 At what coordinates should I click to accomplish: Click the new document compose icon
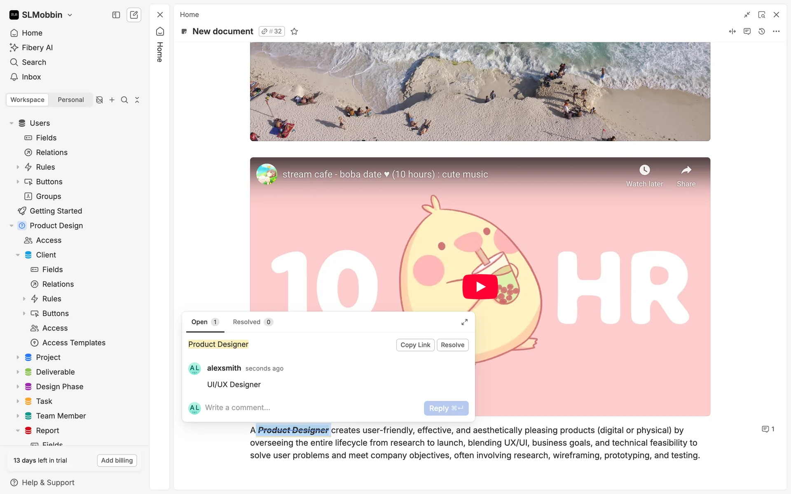(134, 15)
